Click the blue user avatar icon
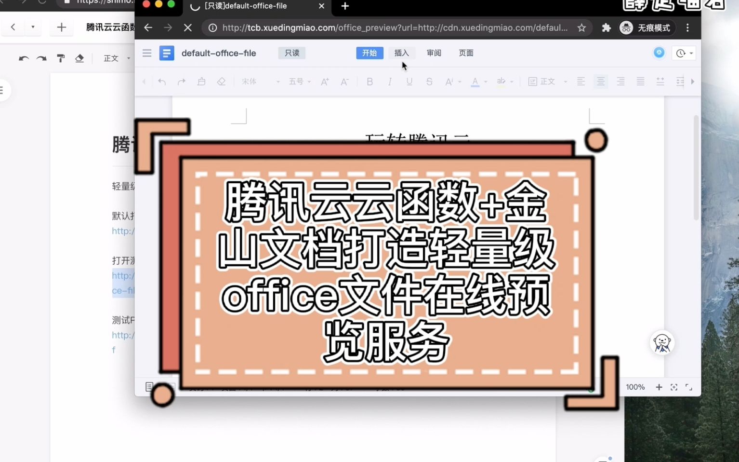The width and height of the screenshot is (739, 462). pyautogui.click(x=659, y=53)
